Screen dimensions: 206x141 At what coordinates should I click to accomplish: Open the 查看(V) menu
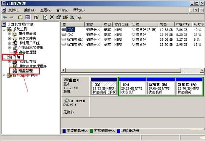(x=46, y=10)
